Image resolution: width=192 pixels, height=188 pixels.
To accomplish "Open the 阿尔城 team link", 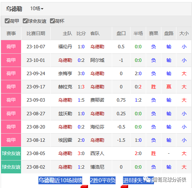I will pyautogui.click(x=97, y=60).
